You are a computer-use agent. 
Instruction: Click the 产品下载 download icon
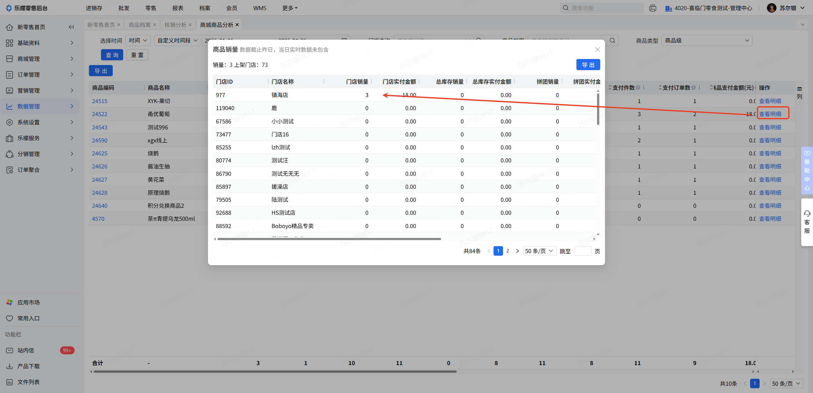click(10, 366)
